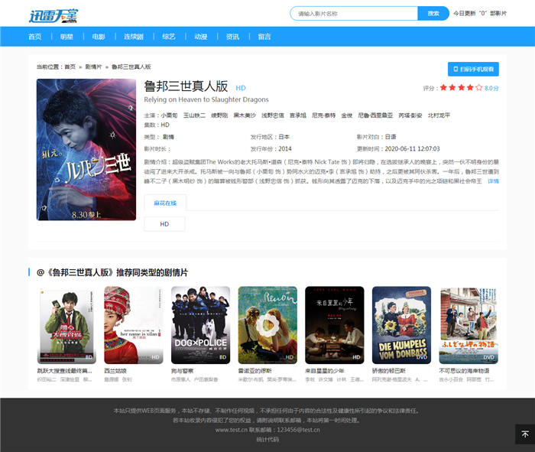Click 剧情片 in the breadcrumb

tap(93, 67)
